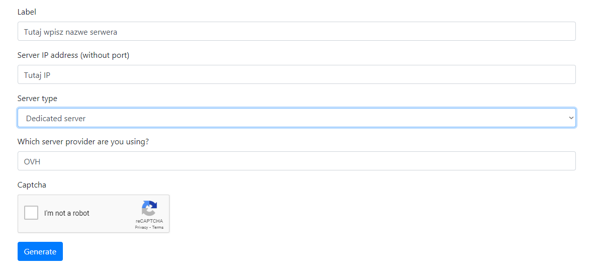
Task: Click the Server type dropdown chevron arrow
Action: 571,118
